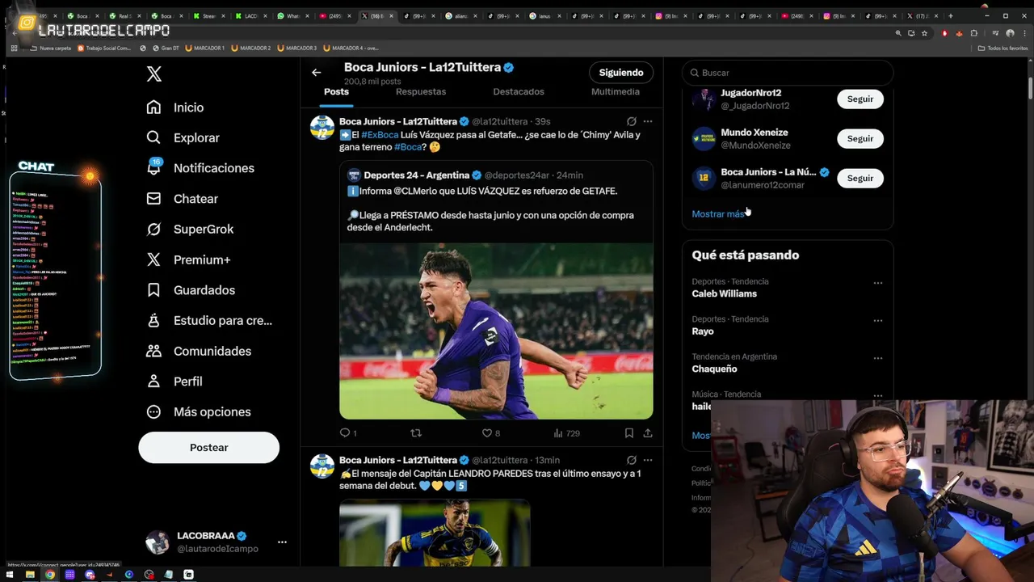
Task: Open Inicio in the left sidebar
Action: point(174,108)
